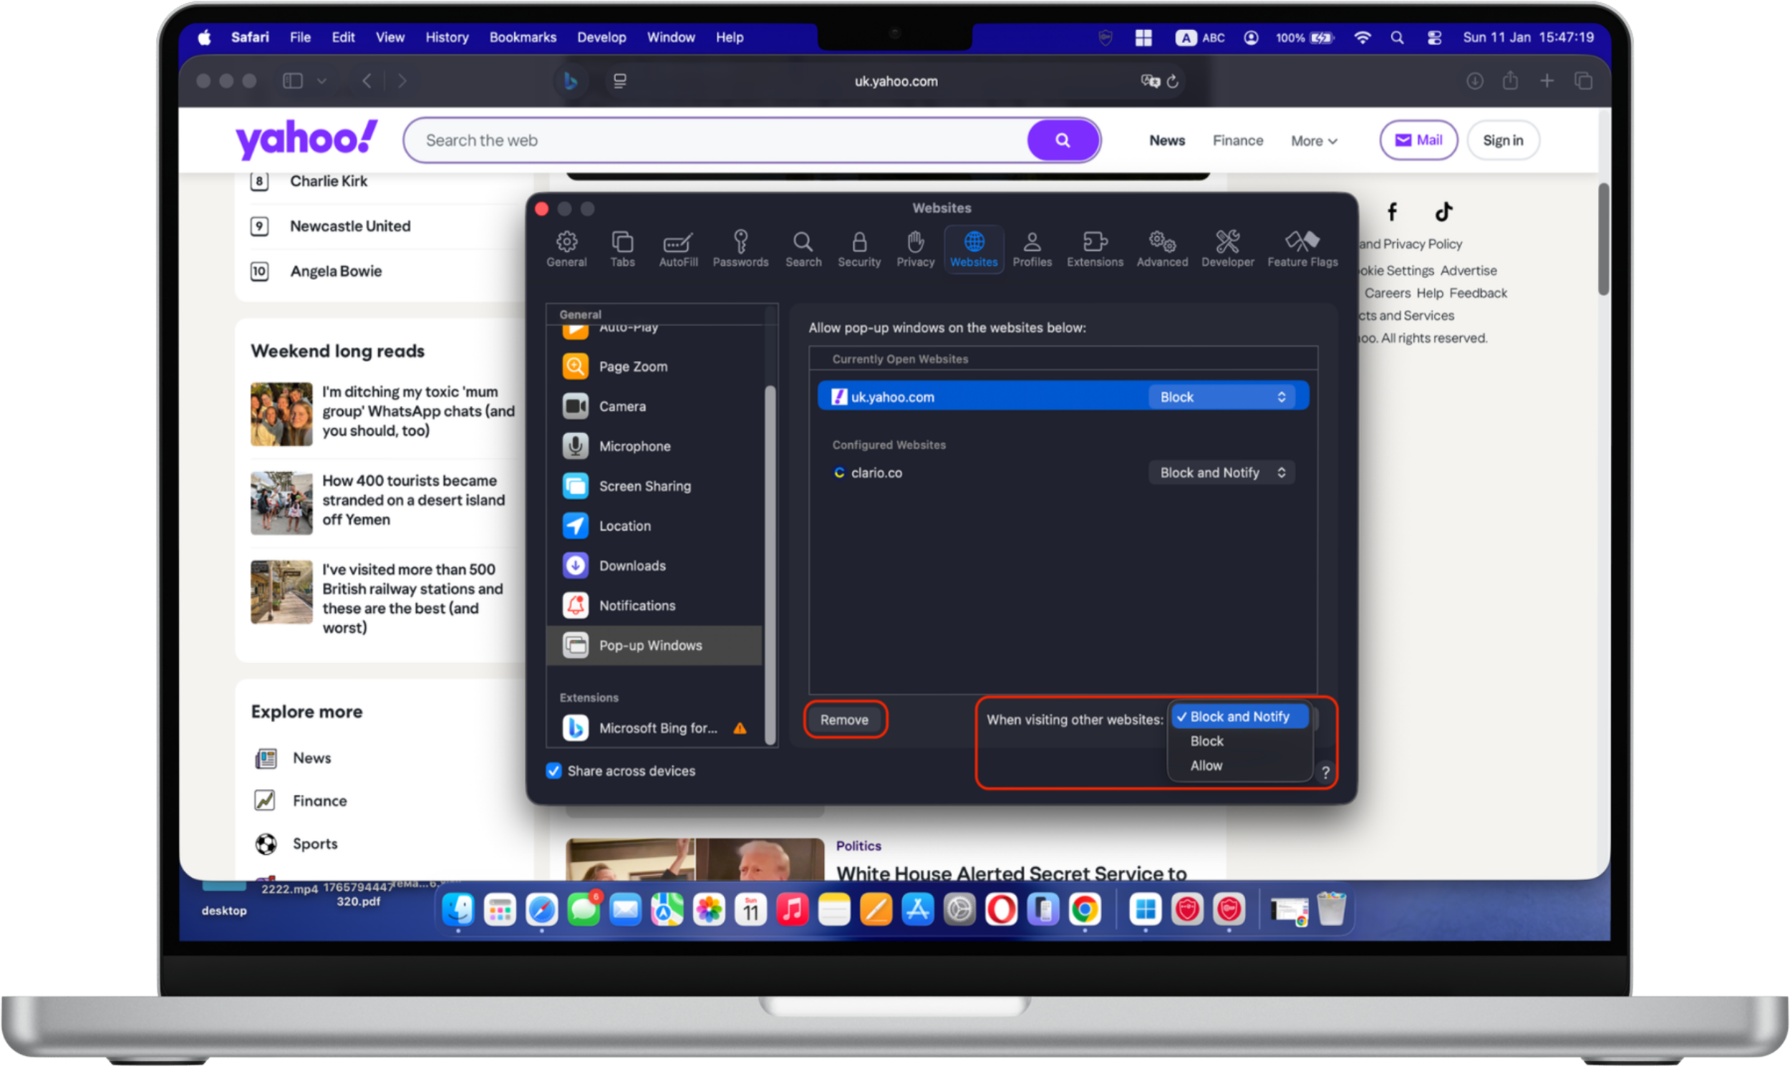
Task: Open the Music app from the Dock
Action: tap(793, 910)
